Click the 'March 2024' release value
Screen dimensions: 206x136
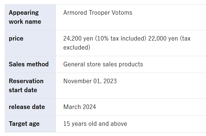(x=80, y=107)
